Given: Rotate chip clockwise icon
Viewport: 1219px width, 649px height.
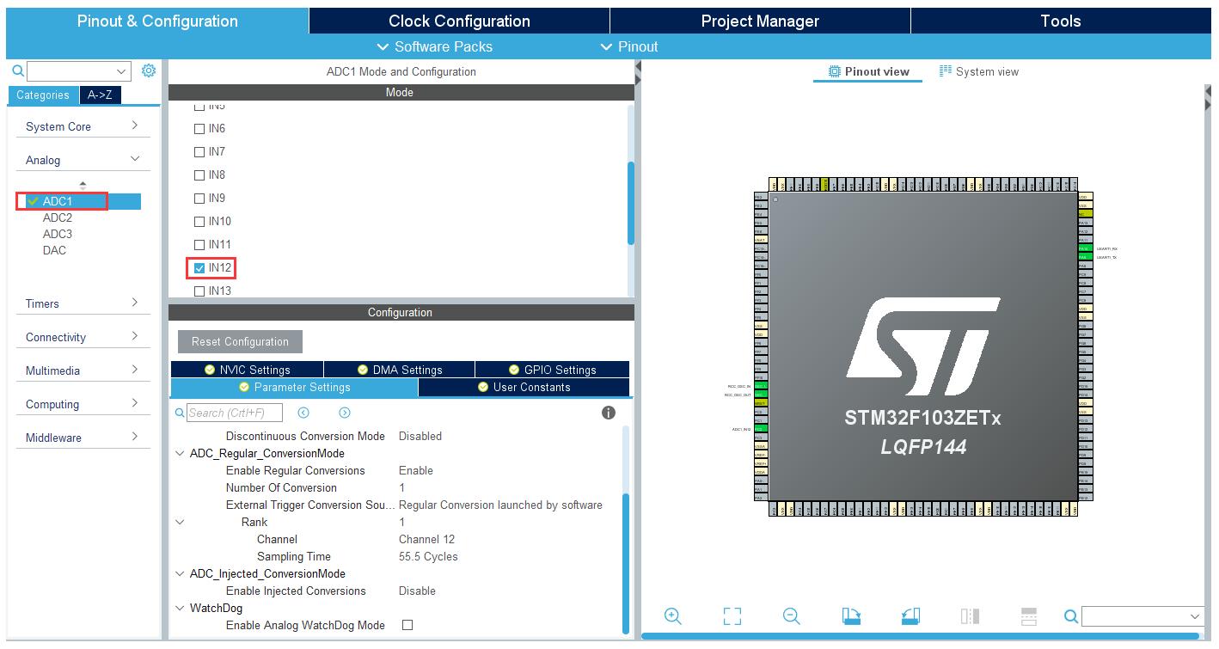Looking at the screenshot, I should click(x=851, y=616).
